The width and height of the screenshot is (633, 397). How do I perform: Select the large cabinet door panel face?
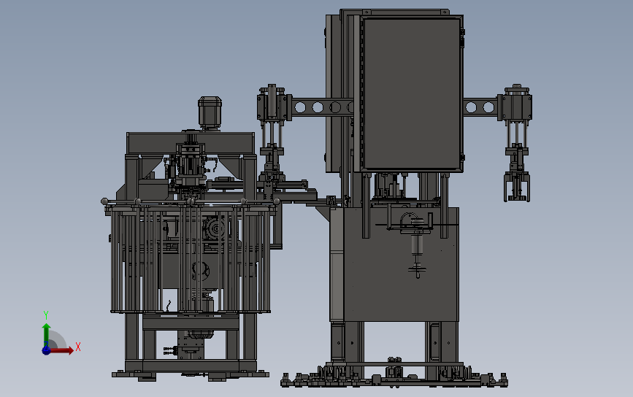click(411, 93)
